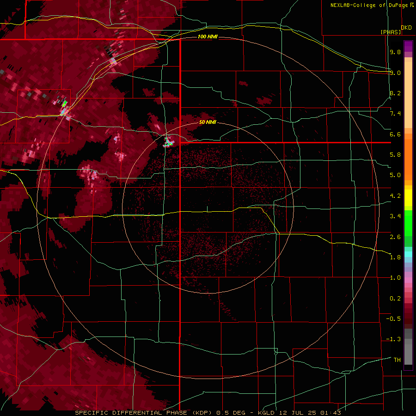
Task: Click the TH threshold label on the scale
Action: click(397, 360)
